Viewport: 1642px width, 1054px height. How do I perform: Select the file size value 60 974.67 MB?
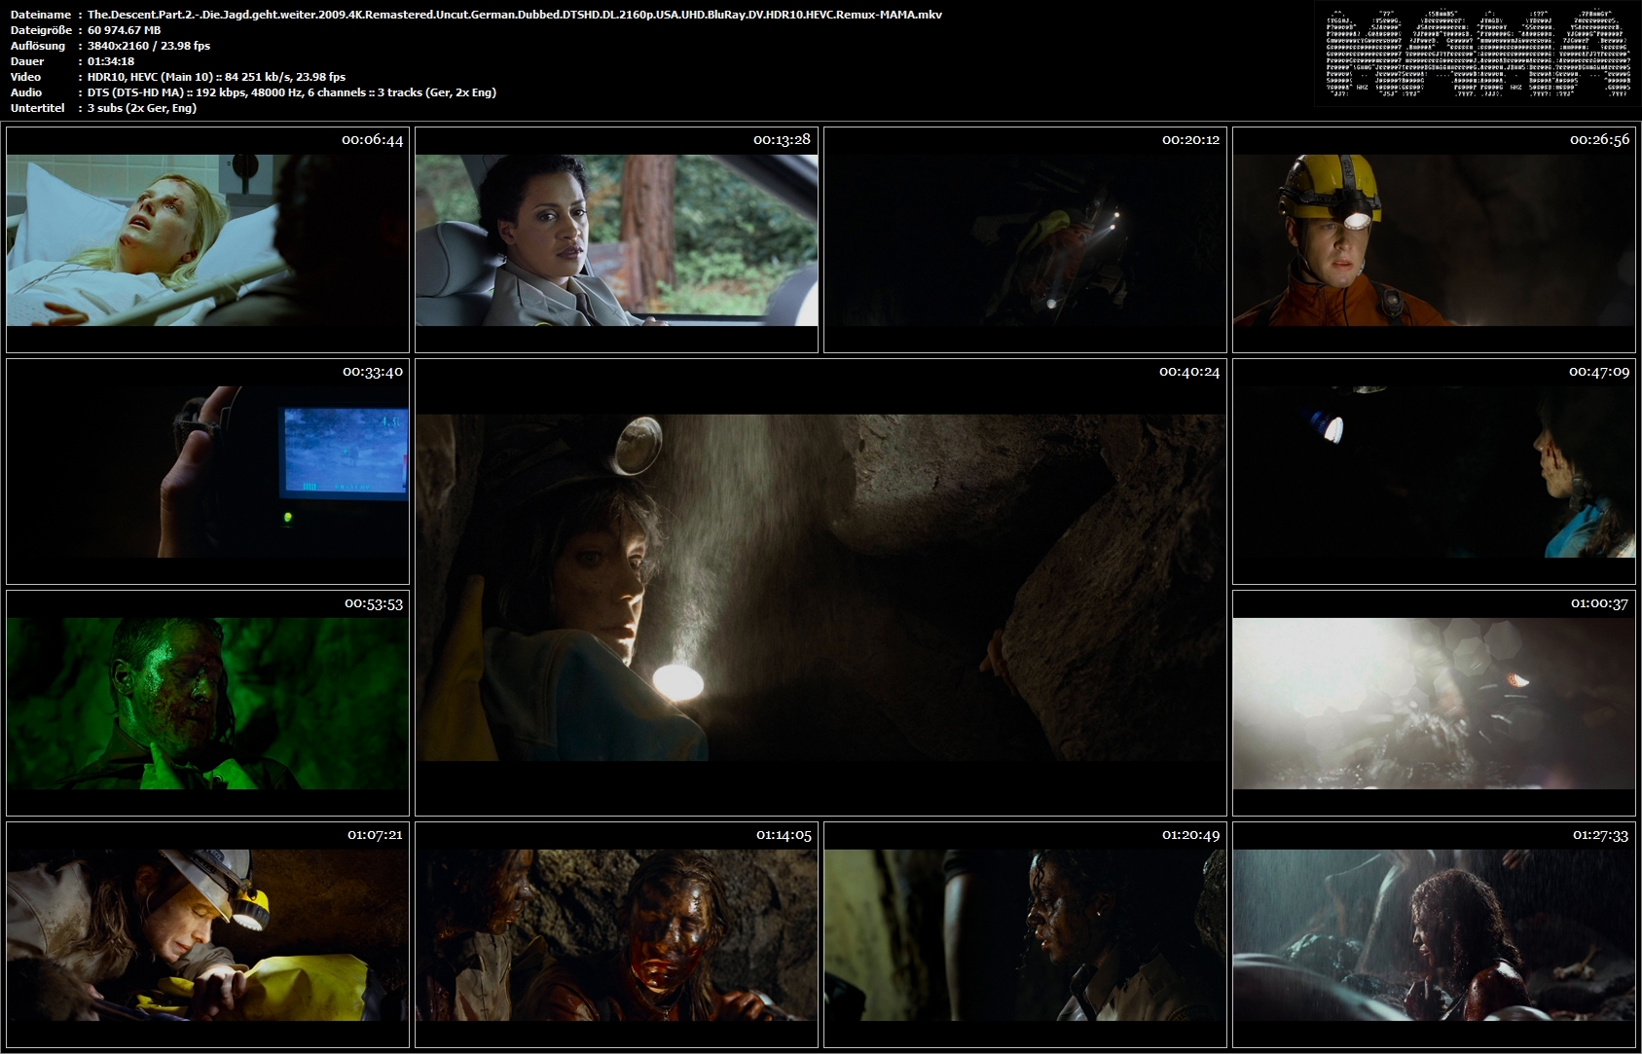point(125,30)
